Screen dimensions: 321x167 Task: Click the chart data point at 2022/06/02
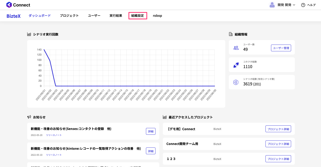(50, 60)
